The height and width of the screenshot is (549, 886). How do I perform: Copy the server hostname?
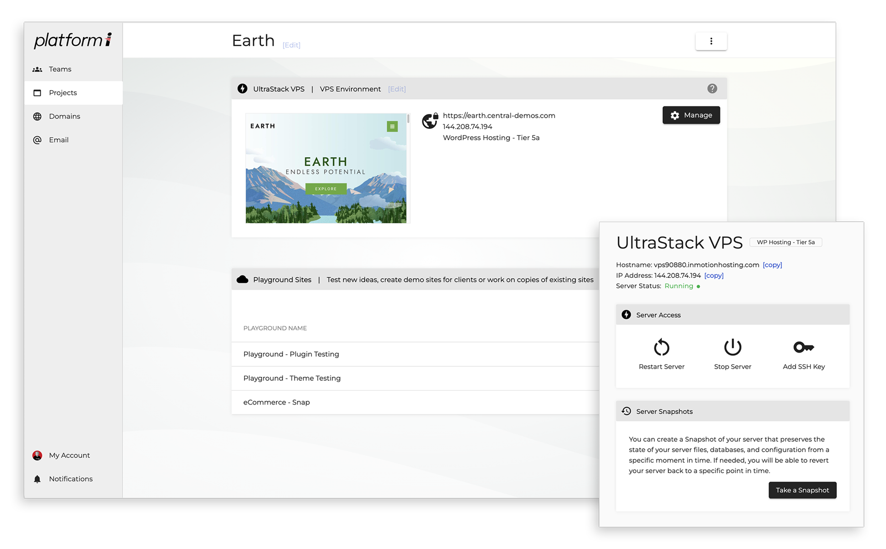tap(772, 265)
